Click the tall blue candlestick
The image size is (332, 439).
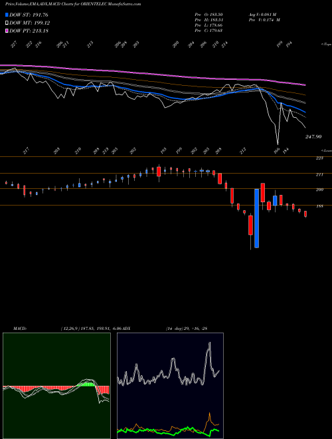256,218
